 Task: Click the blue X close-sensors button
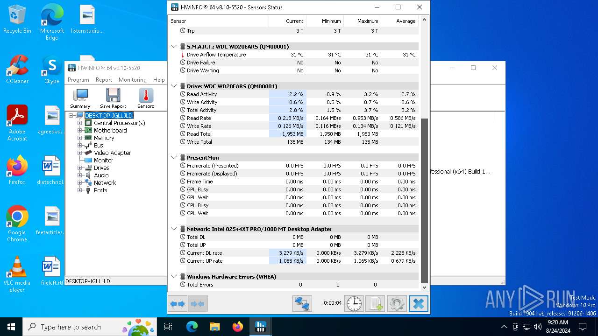(419, 304)
